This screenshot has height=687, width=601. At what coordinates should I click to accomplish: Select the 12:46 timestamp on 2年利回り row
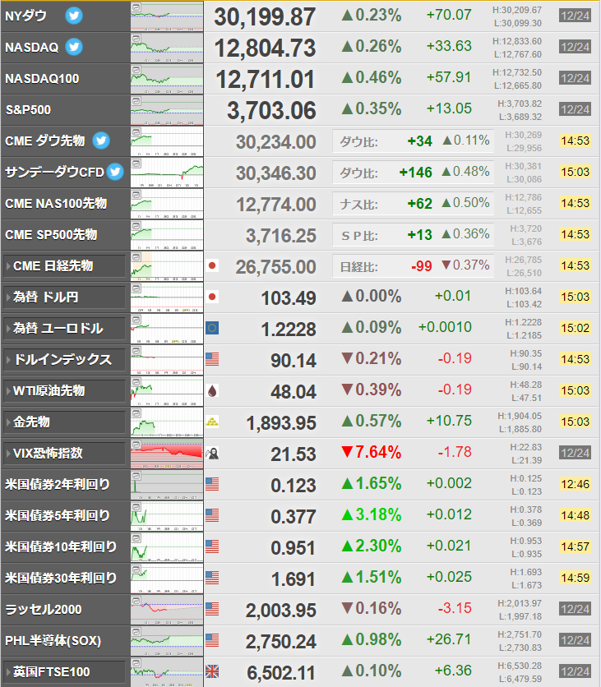click(x=576, y=484)
